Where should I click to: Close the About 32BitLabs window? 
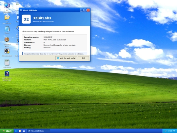click(x=88, y=10)
